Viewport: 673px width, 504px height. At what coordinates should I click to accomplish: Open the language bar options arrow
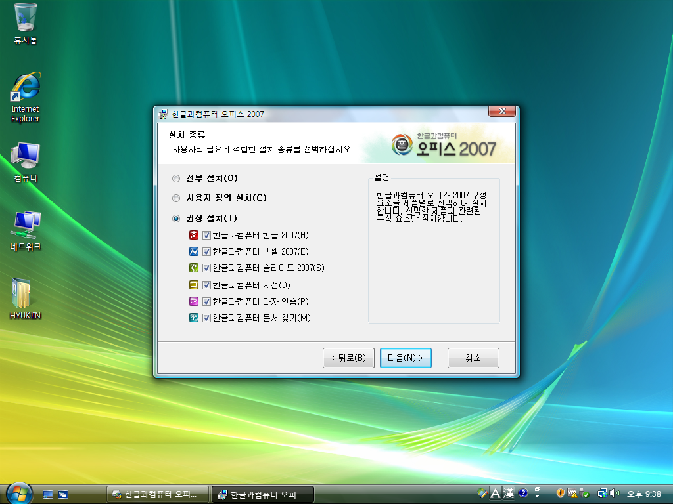click(538, 496)
